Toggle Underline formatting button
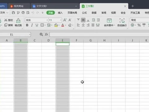This screenshot has height=112, width=149. [37, 25]
